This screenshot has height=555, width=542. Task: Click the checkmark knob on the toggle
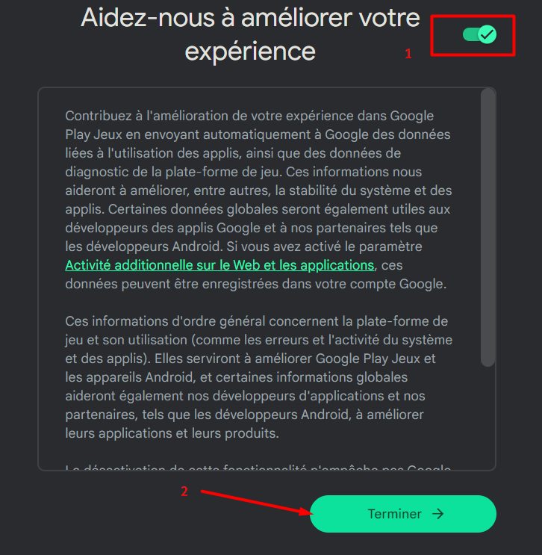pos(488,34)
